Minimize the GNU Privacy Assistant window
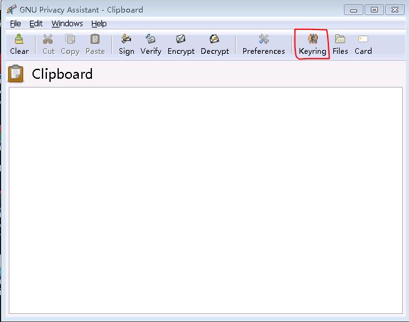 click(353, 10)
